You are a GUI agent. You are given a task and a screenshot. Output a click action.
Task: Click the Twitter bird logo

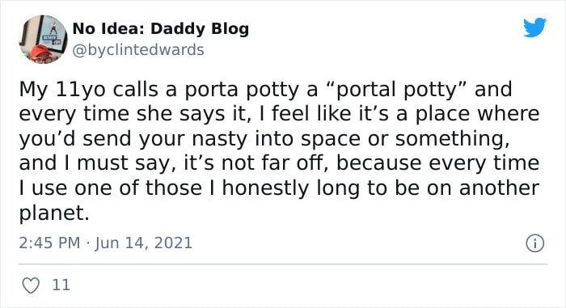click(534, 27)
